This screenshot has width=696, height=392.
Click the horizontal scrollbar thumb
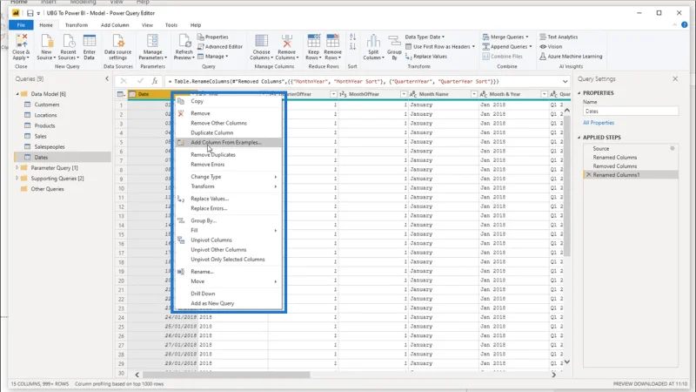(x=225, y=375)
